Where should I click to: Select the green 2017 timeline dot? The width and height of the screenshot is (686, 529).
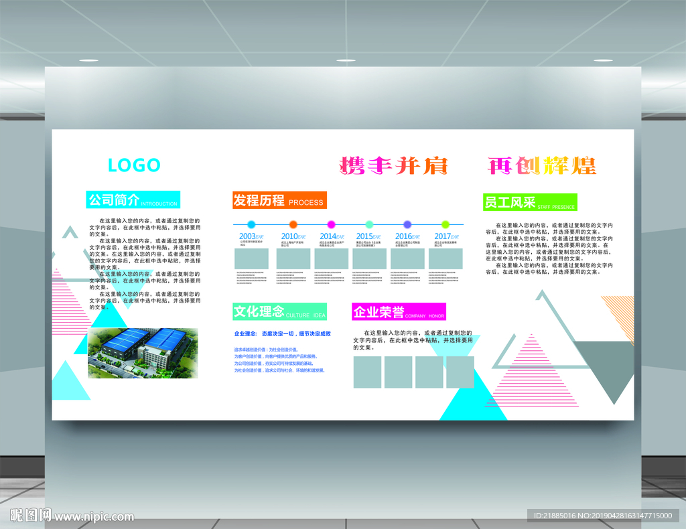[x=445, y=224]
